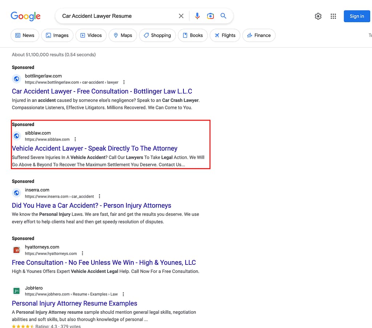Click the sibblaw.com globe favicon

[17, 136]
